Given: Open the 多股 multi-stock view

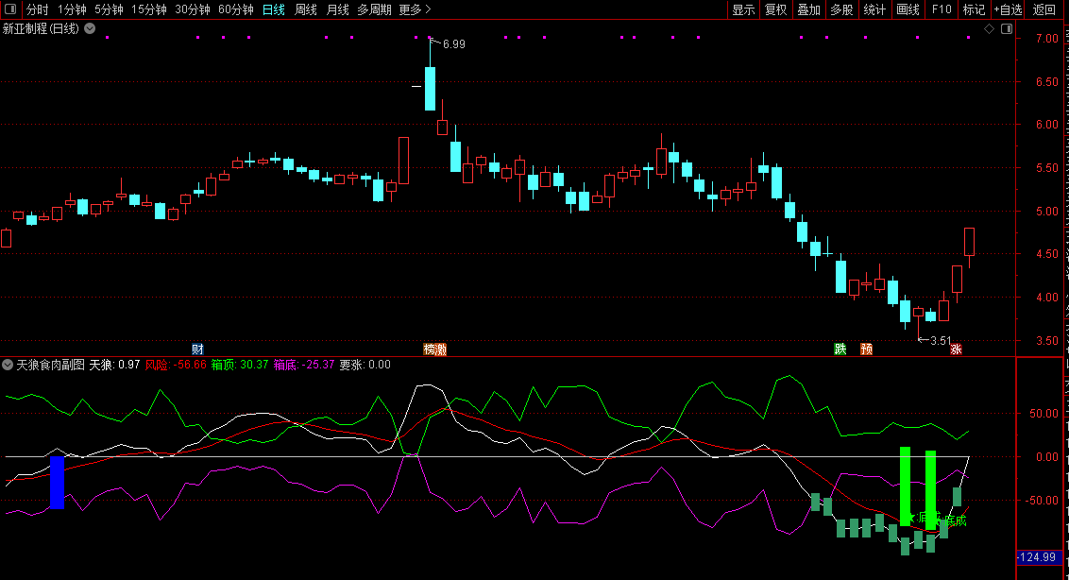Looking at the screenshot, I should [x=841, y=9].
